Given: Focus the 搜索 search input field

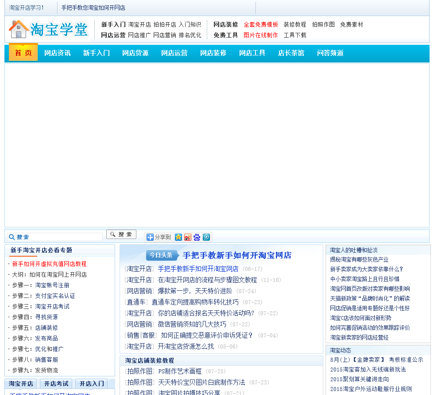Looking at the screenshot, I should (55, 237).
